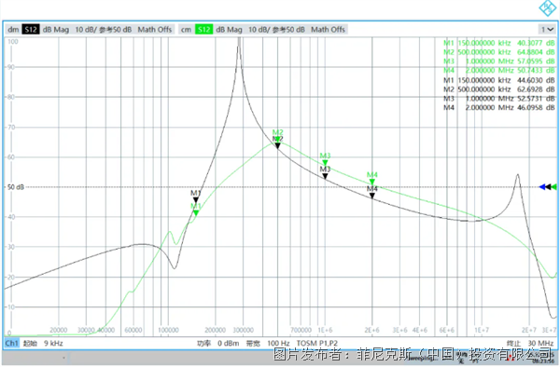
Task: Select the green M1 marker triangle on the cm trace
Action: (x=196, y=213)
